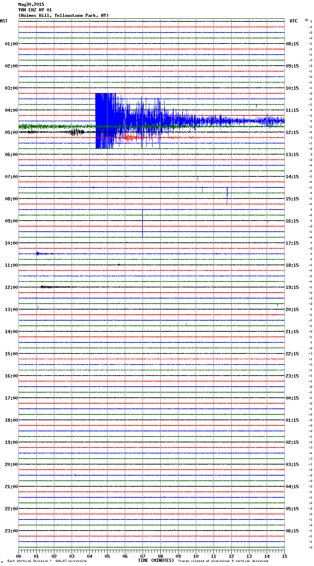The height and width of the screenshot is (566, 314).
Task: Click the 16:15 UTC row label
Action: [x=292, y=221]
